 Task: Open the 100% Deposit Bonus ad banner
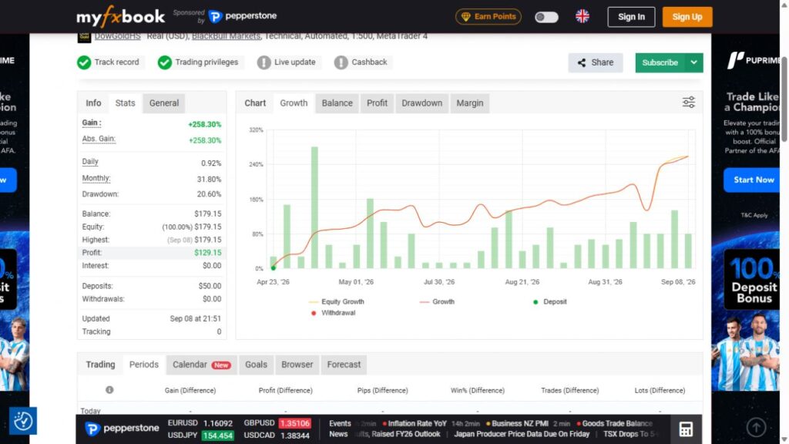pyautogui.click(x=751, y=280)
